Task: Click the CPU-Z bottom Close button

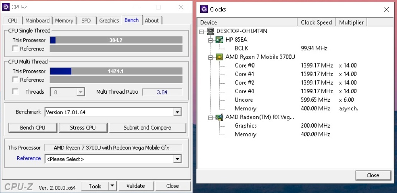Action: pos(173,186)
